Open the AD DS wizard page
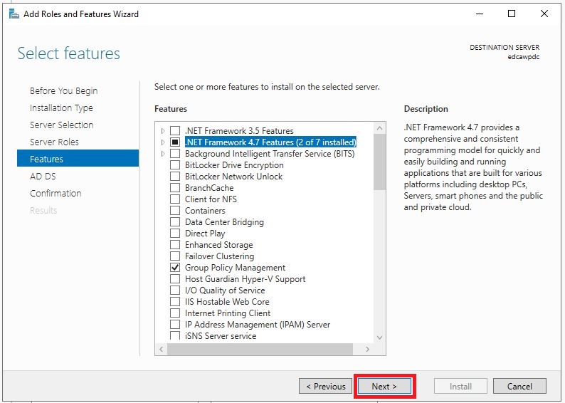Image resolution: width=565 pixels, height=403 pixels. click(43, 177)
